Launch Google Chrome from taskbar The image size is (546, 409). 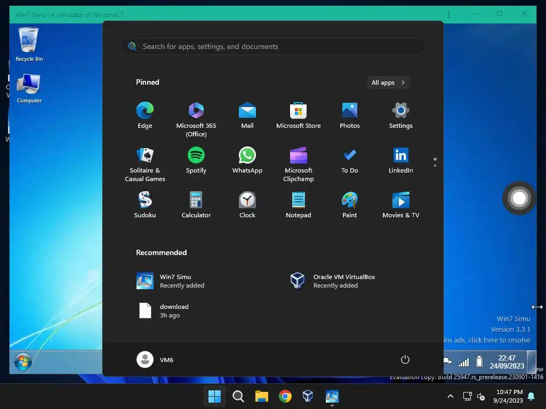[285, 396]
